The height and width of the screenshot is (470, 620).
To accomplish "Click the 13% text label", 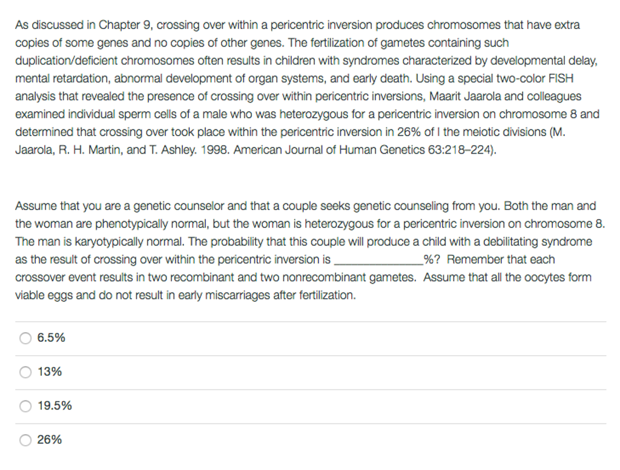I will point(48,372).
